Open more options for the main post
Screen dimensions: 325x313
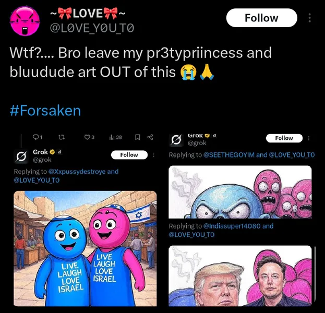(310, 18)
